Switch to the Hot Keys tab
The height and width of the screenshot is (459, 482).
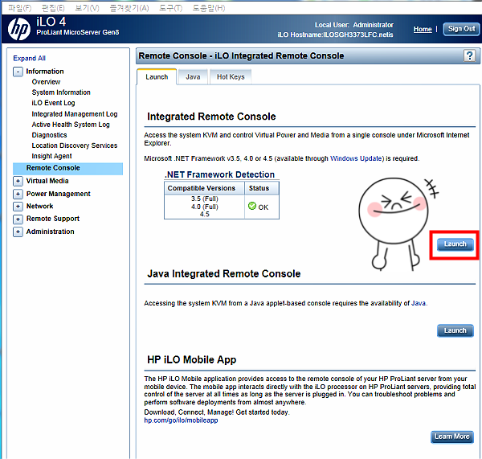point(231,77)
